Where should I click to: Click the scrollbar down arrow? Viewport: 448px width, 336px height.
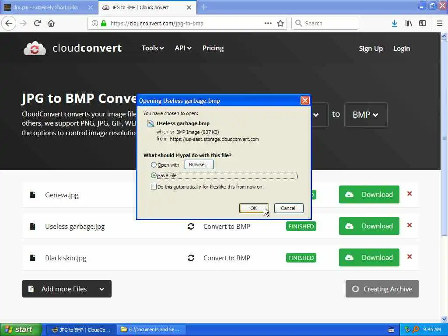click(444, 319)
